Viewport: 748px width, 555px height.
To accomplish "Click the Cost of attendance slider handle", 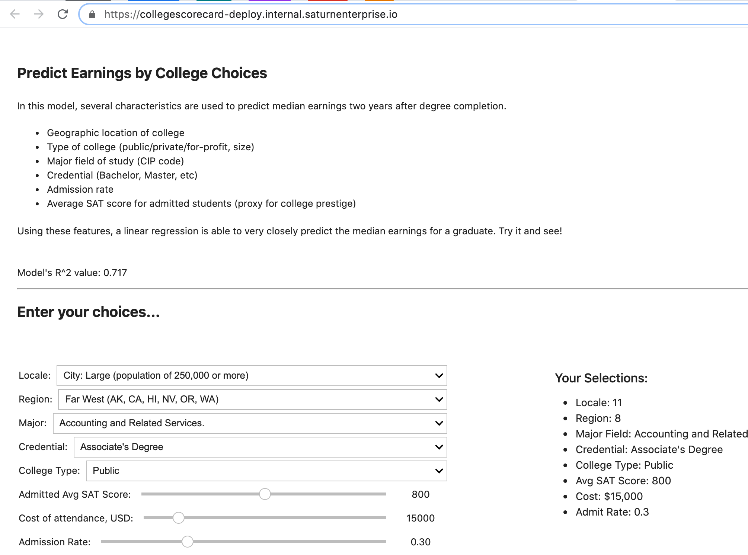I will [179, 518].
